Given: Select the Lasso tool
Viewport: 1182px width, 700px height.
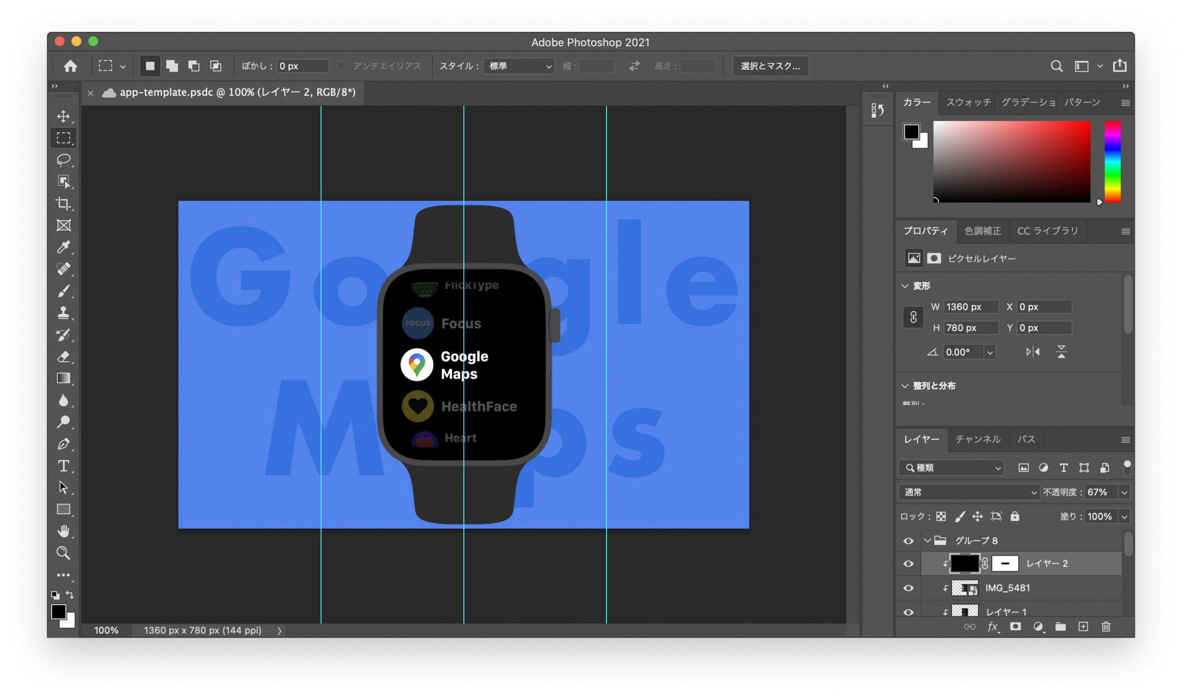Looking at the screenshot, I should (x=63, y=160).
